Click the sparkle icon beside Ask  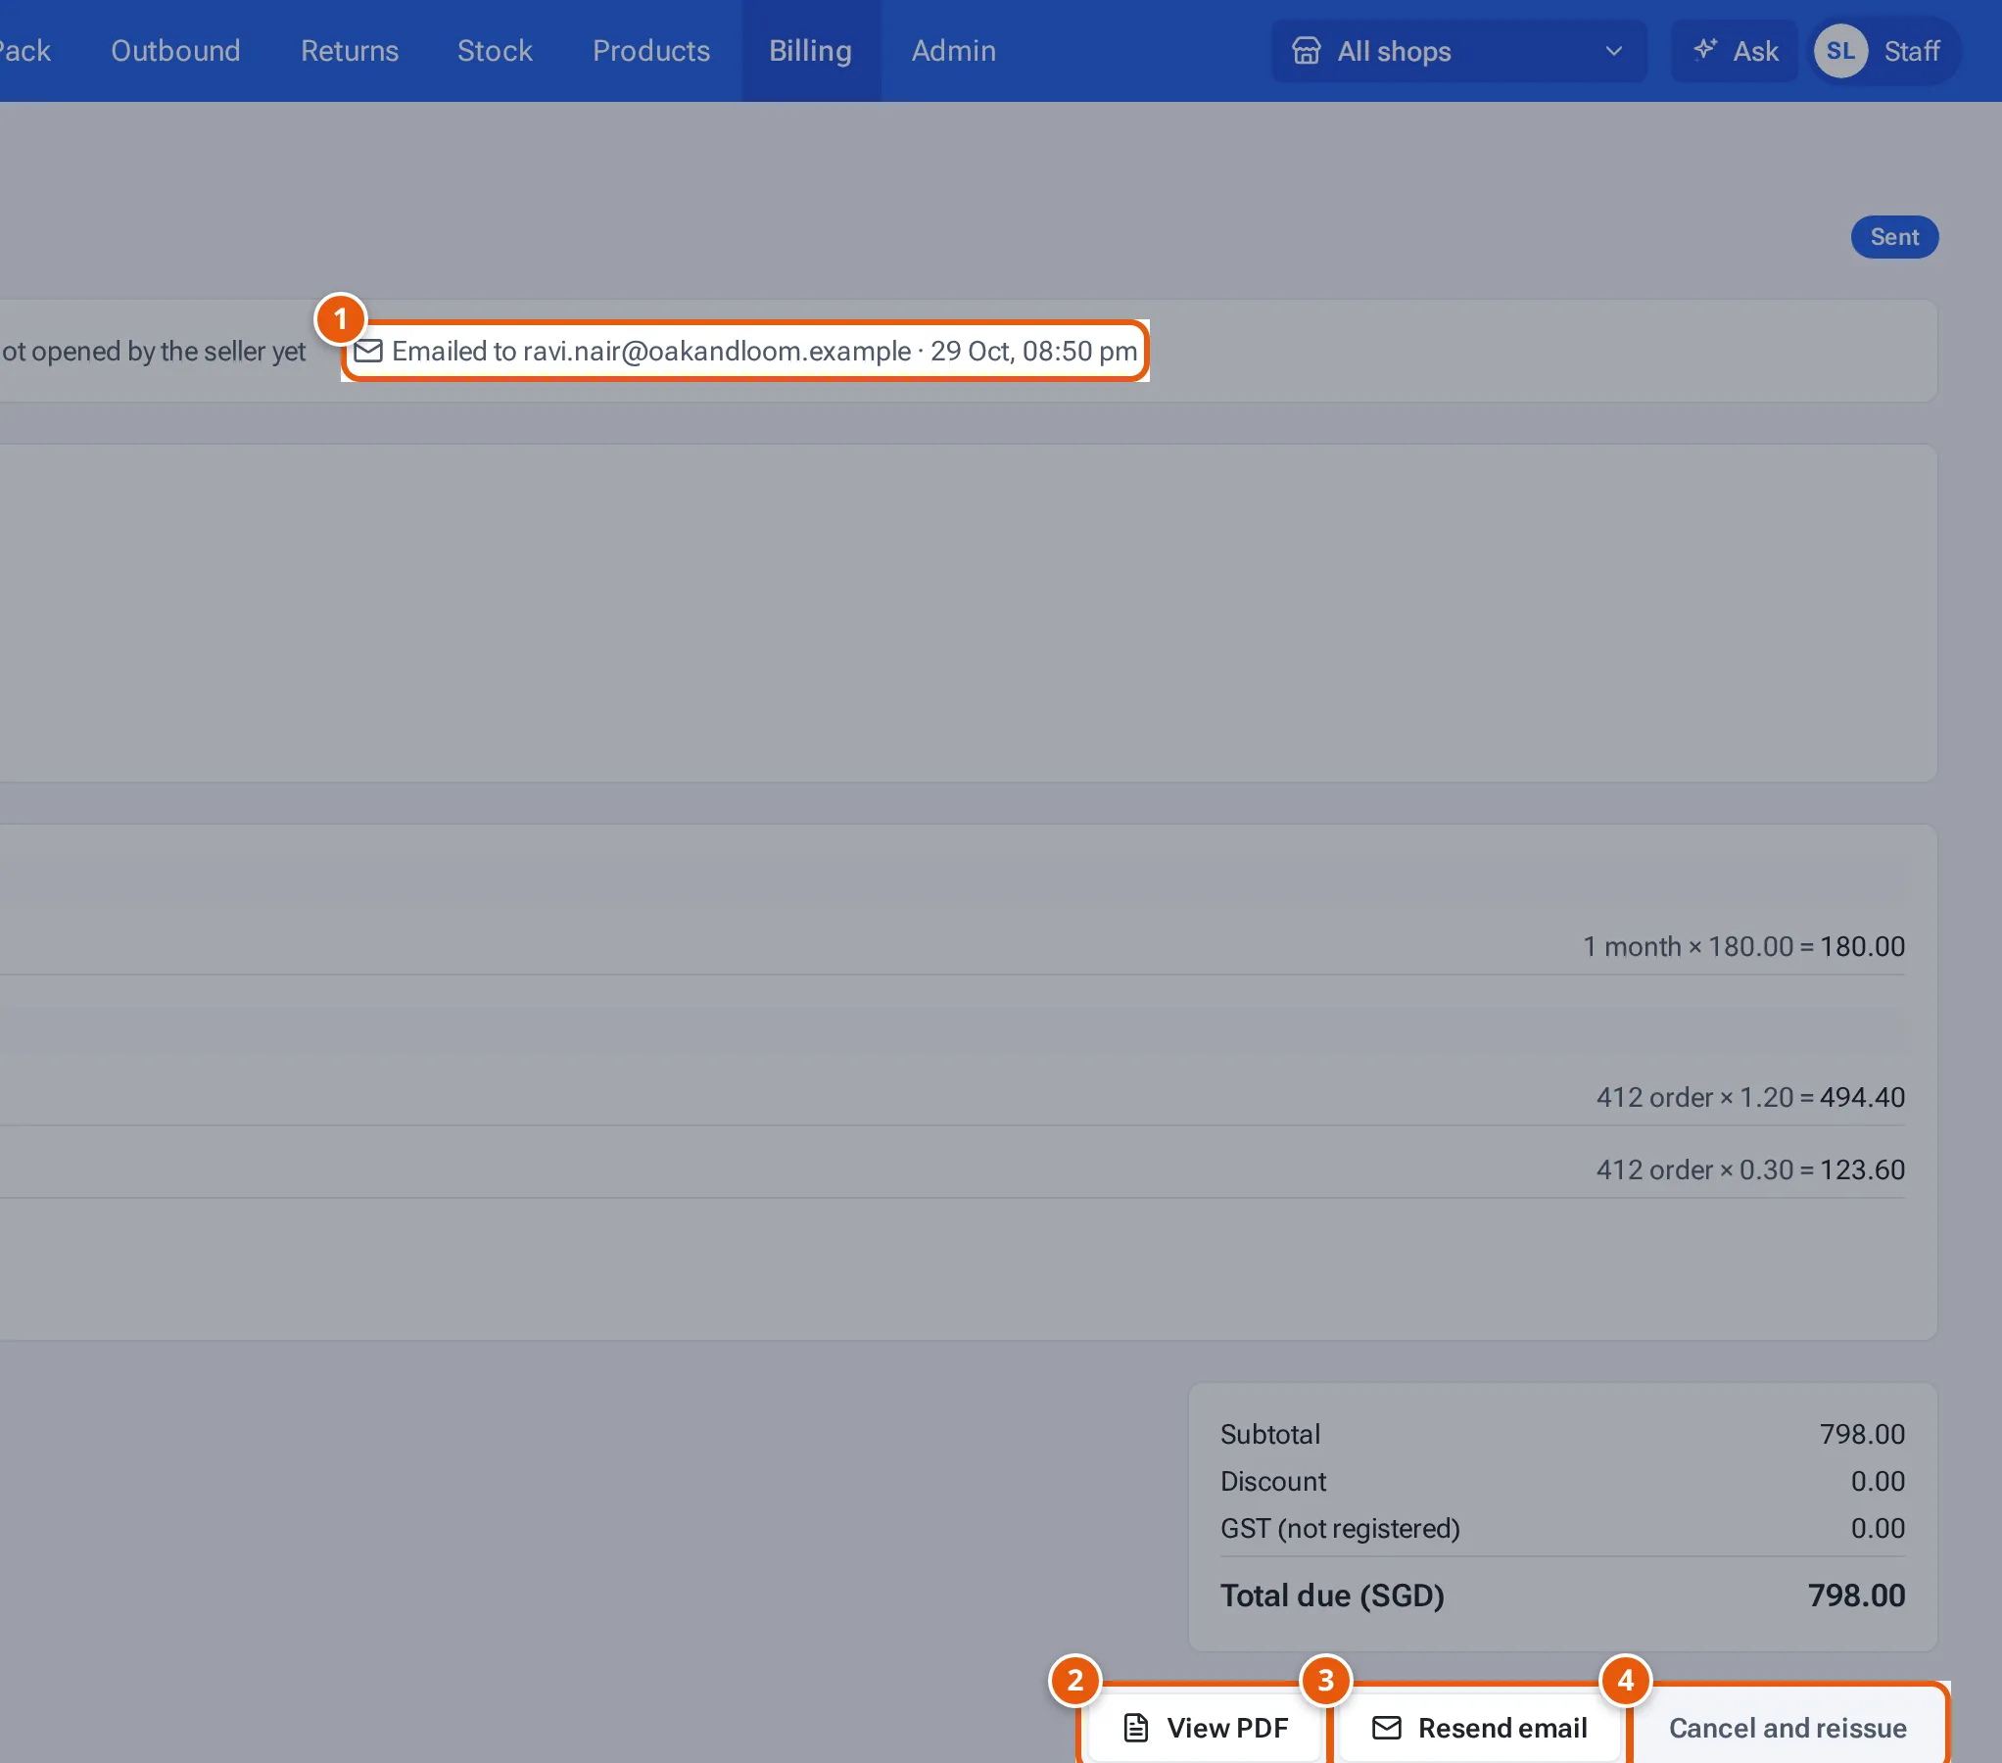click(1705, 49)
